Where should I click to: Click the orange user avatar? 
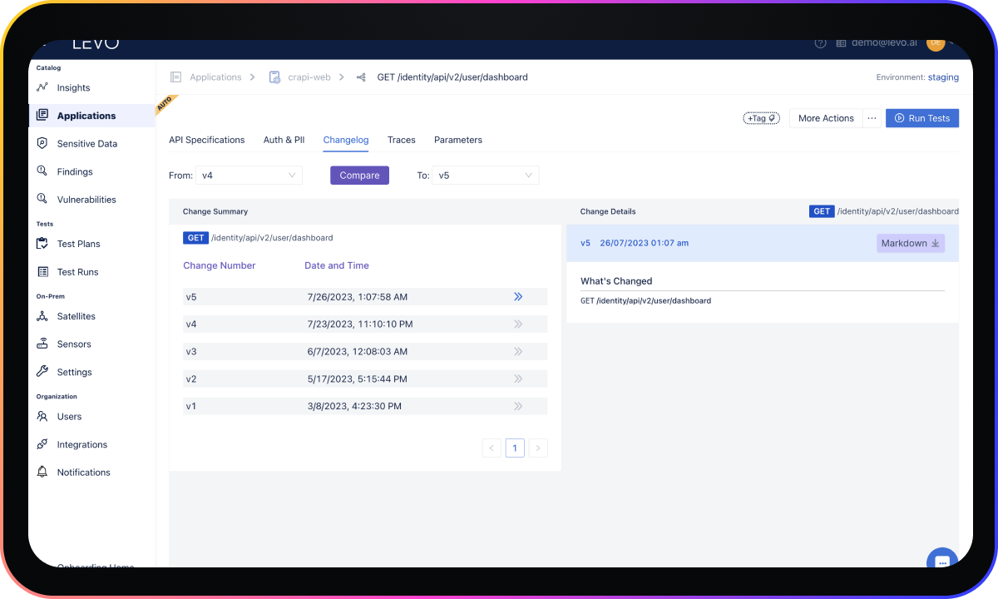pyautogui.click(x=936, y=43)
